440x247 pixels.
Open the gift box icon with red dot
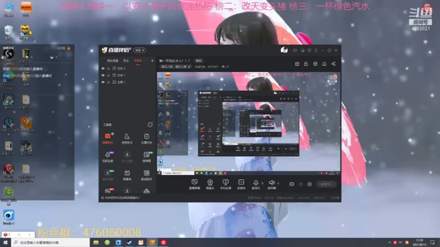[297, 64]
